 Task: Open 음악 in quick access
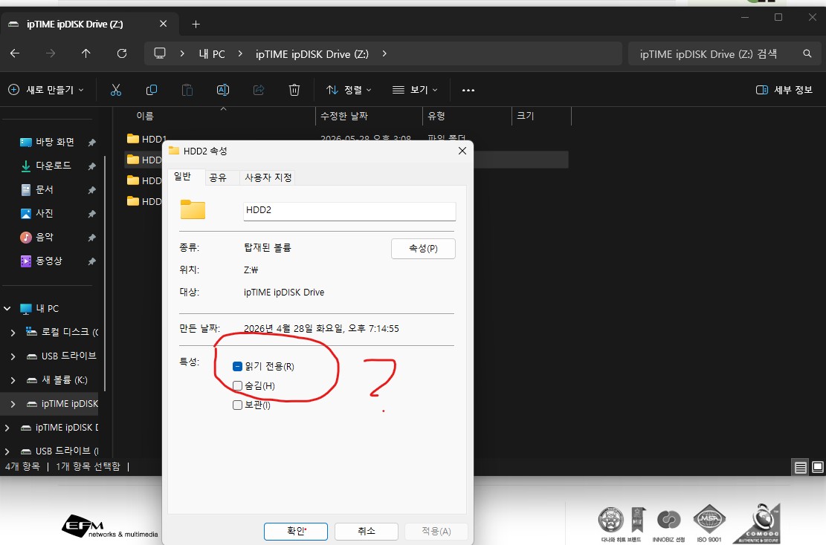[45, 238]
